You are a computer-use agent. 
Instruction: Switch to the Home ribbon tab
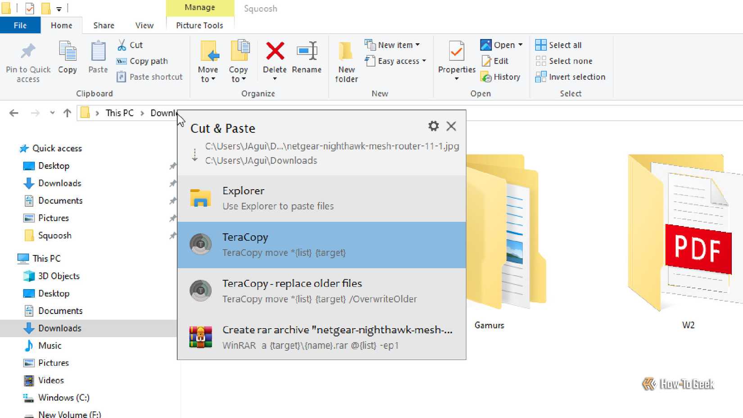pyautogui.click(x=61, y=25)
